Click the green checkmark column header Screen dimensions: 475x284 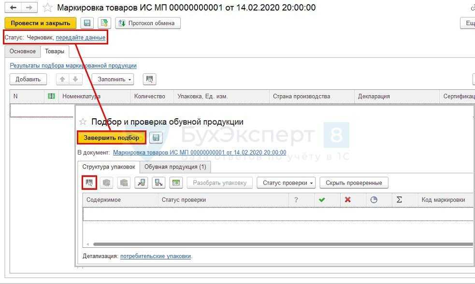(322, 200)
